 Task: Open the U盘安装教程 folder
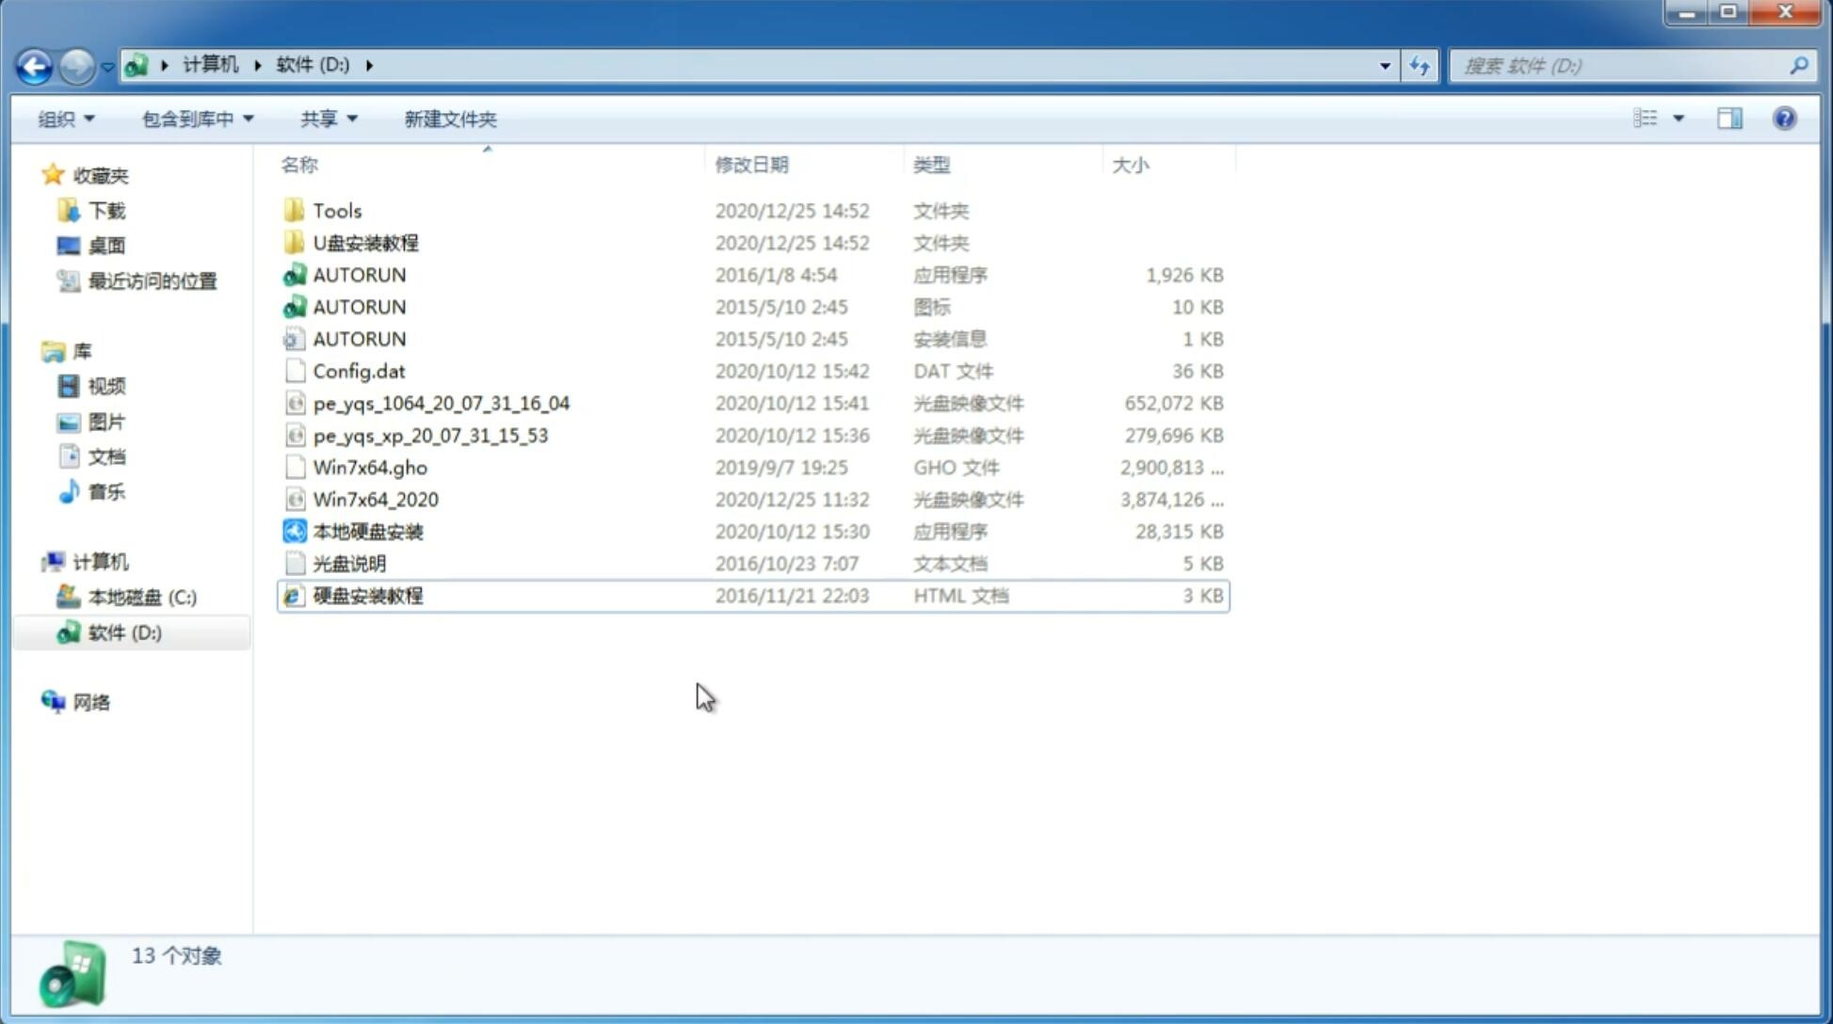point(365,243)
